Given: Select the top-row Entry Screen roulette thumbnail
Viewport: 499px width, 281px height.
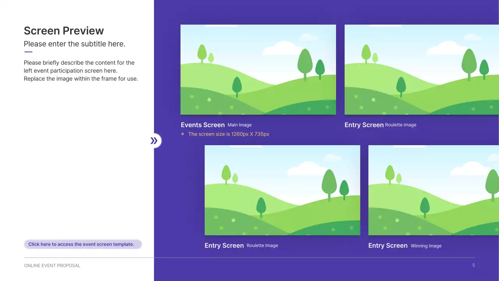Looking at the screenshot, I should (x=421, y=70).
